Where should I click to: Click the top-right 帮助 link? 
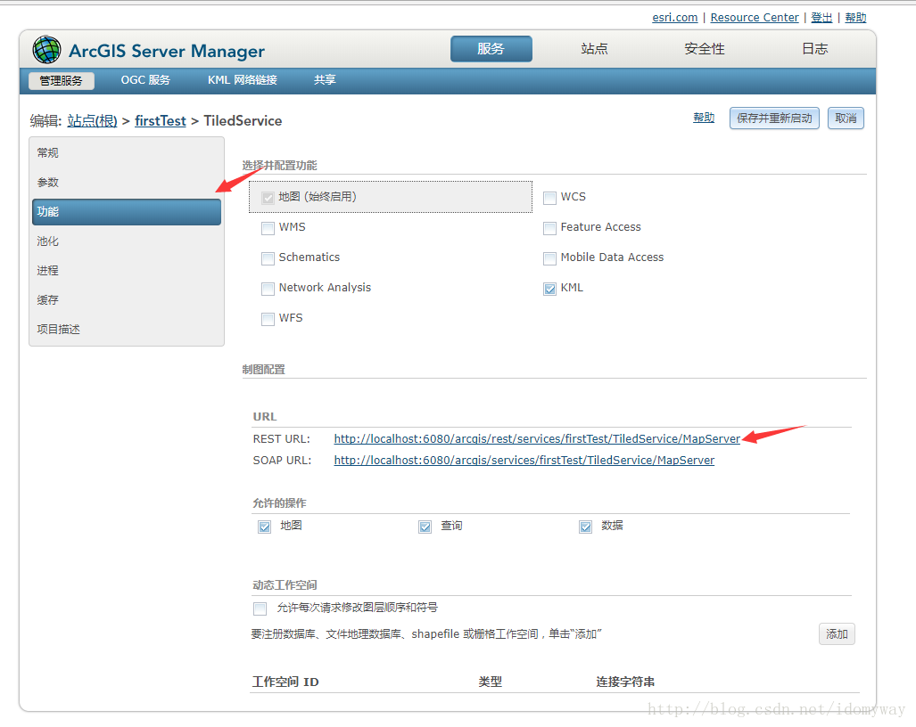point(855,18)
